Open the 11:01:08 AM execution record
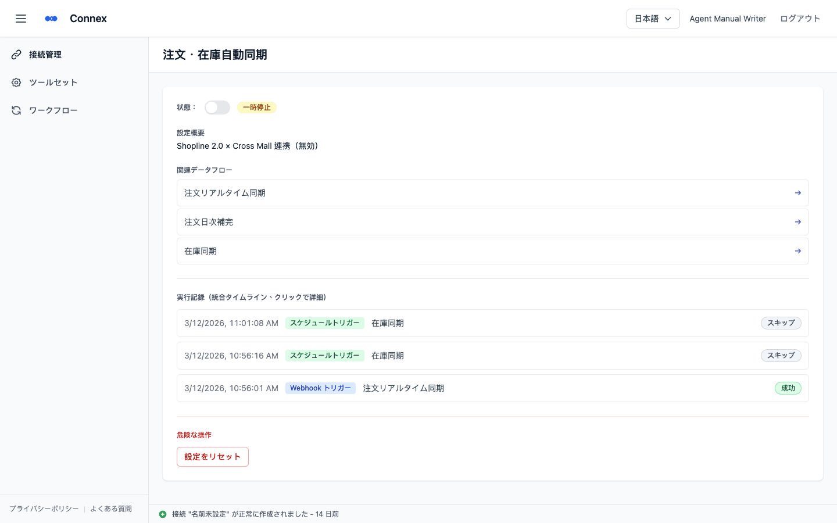The height and width of the screenshot is (523, 837). click(493, 323)
